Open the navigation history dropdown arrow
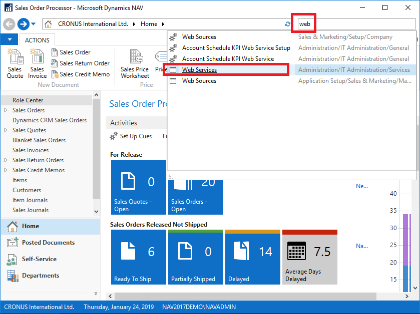 tap(33, 24)
